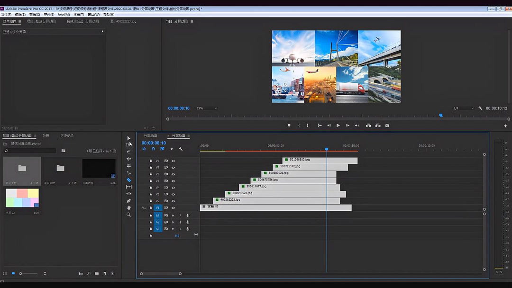
Task: Select the Zoom tool magnifier
Action: [x=128, y=215]
